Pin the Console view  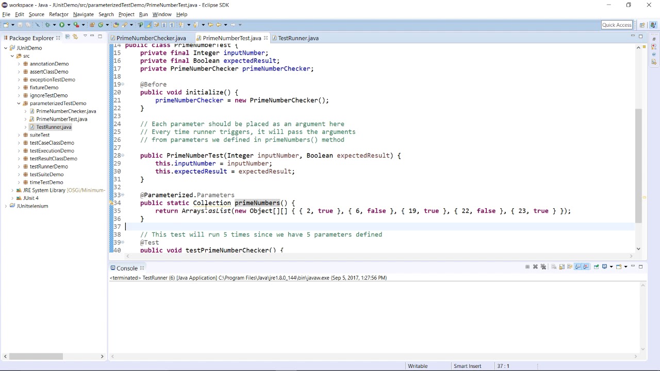[x=597, y=266]
